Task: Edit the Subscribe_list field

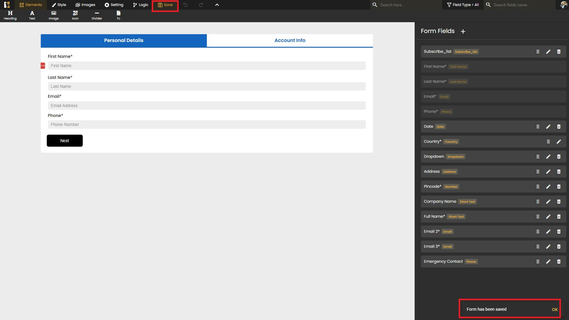Action: pyautogui.click(x=548, y=52)
